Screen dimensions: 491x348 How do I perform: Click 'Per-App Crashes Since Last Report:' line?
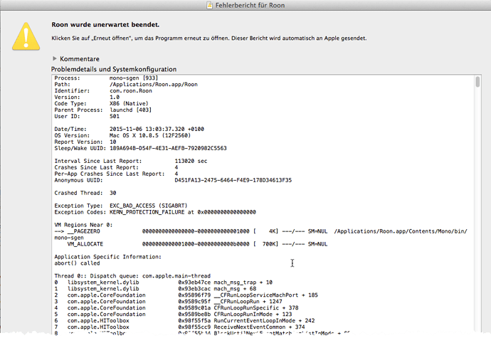coord(116,174)
